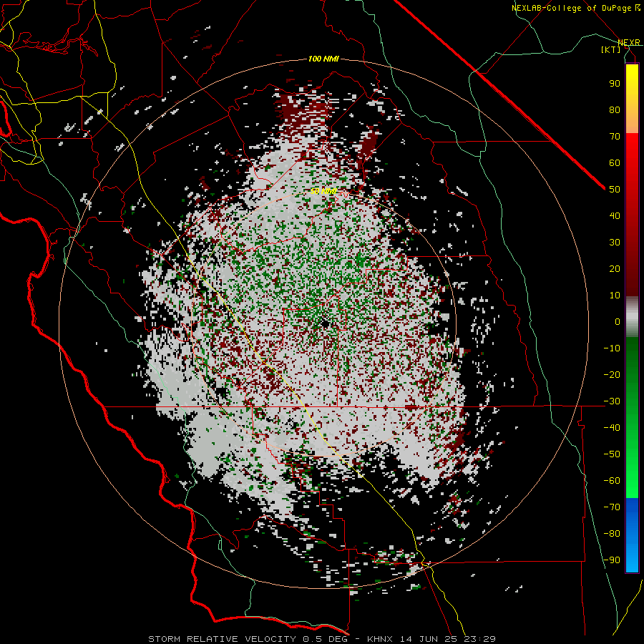Click the -90 value on the velocity scale

612,560
